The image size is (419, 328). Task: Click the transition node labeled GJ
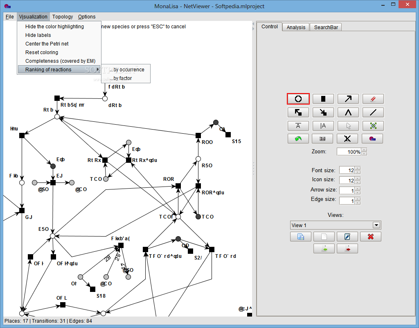pos(22,210)
